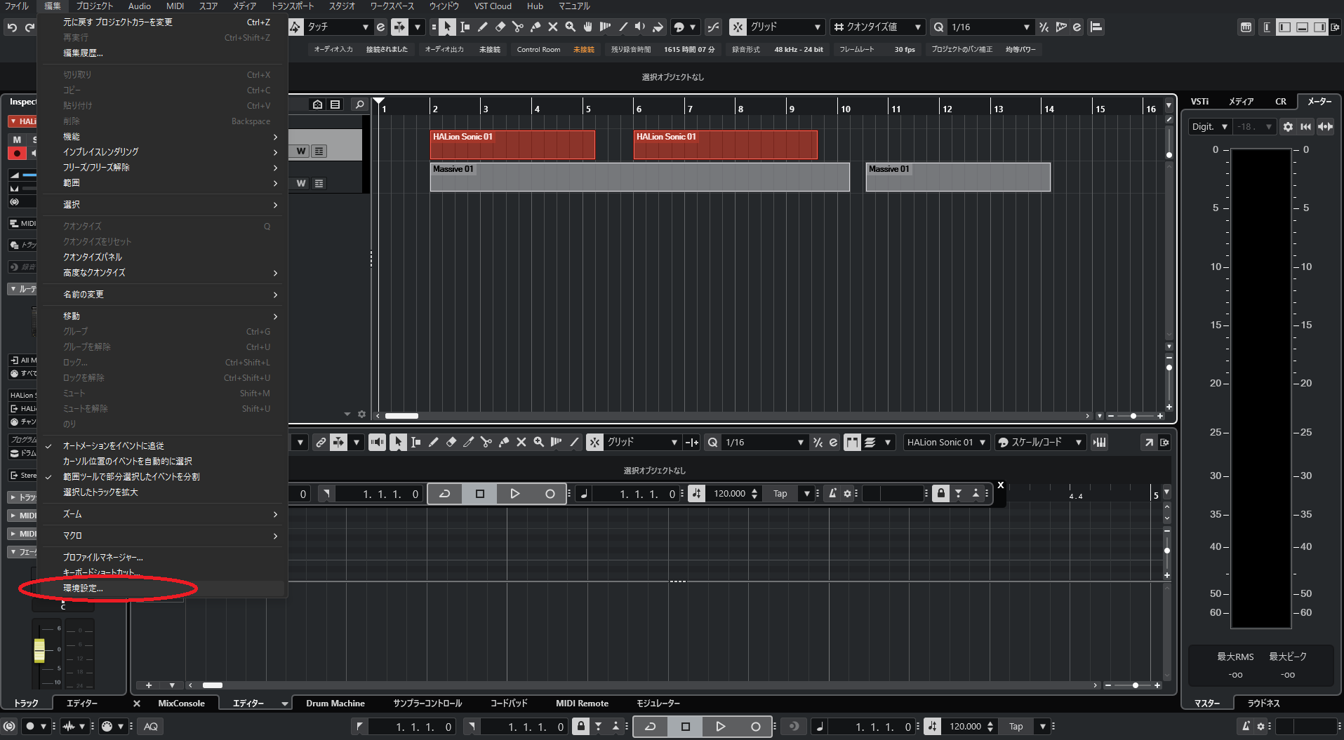Expand 機能 submenu in edit menu
1344x740 pixels.
point(163,137)
